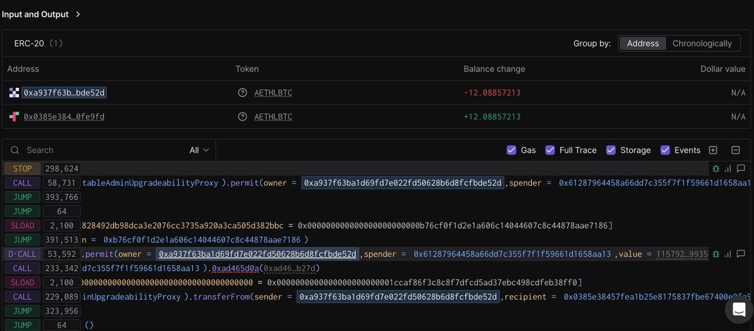Open the gas profiler bar chart icon
The height and width of the screenshot is (331, 754).
pyautogui.click(x=728, y=168)
